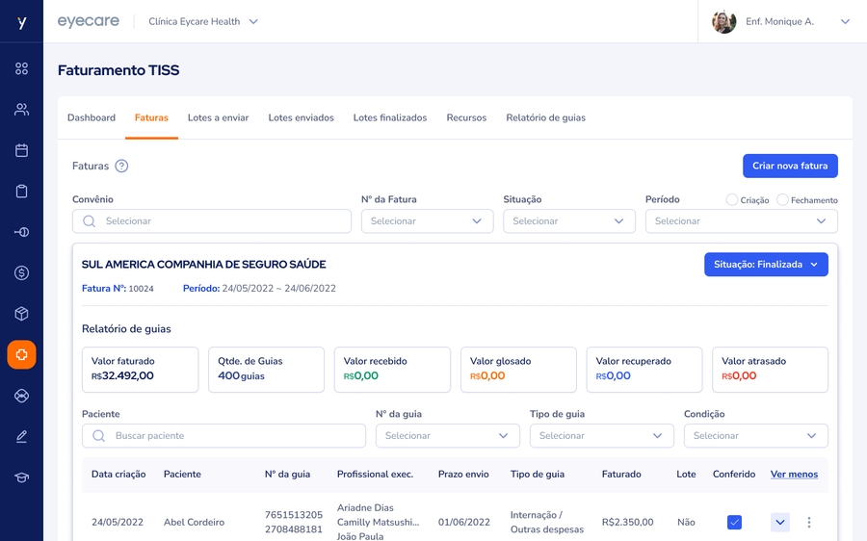This screenshot has width=867, height=541.
Task: Open the calendar icon in sidebar
Action: pyautogui.click(x=21, y=150)
